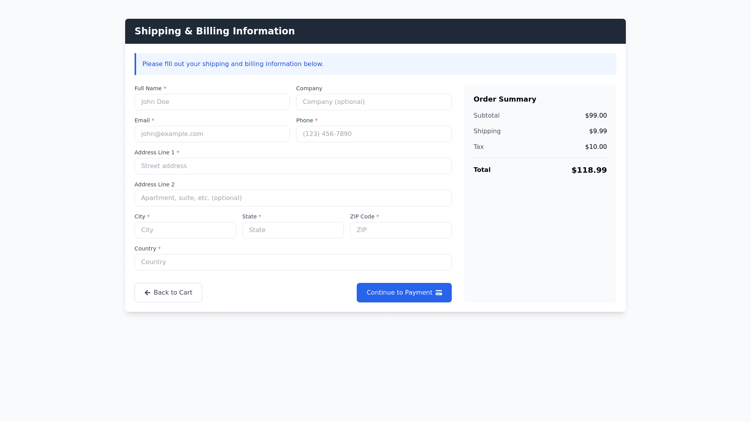
Task: Click the Full Name field label
Action: coord(148,89)
